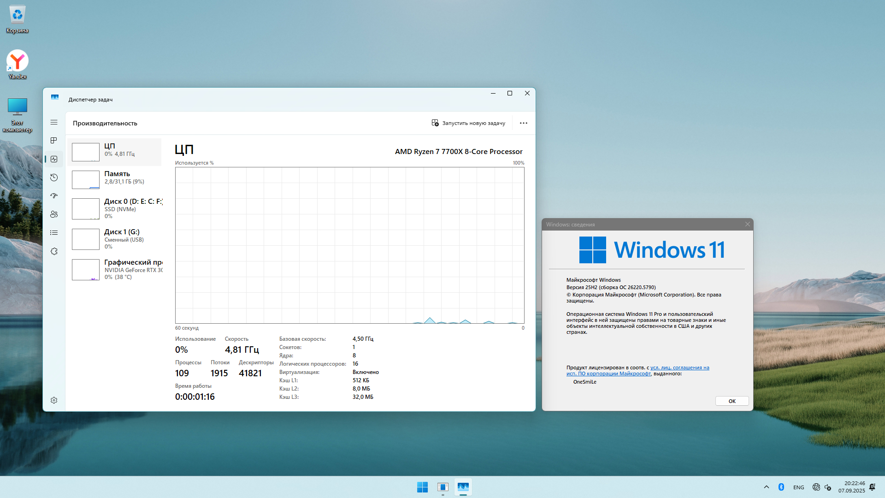Click OK in Windows сведения dialog
This screenshot has width=885, height=498.
click(x=732, y=401)
